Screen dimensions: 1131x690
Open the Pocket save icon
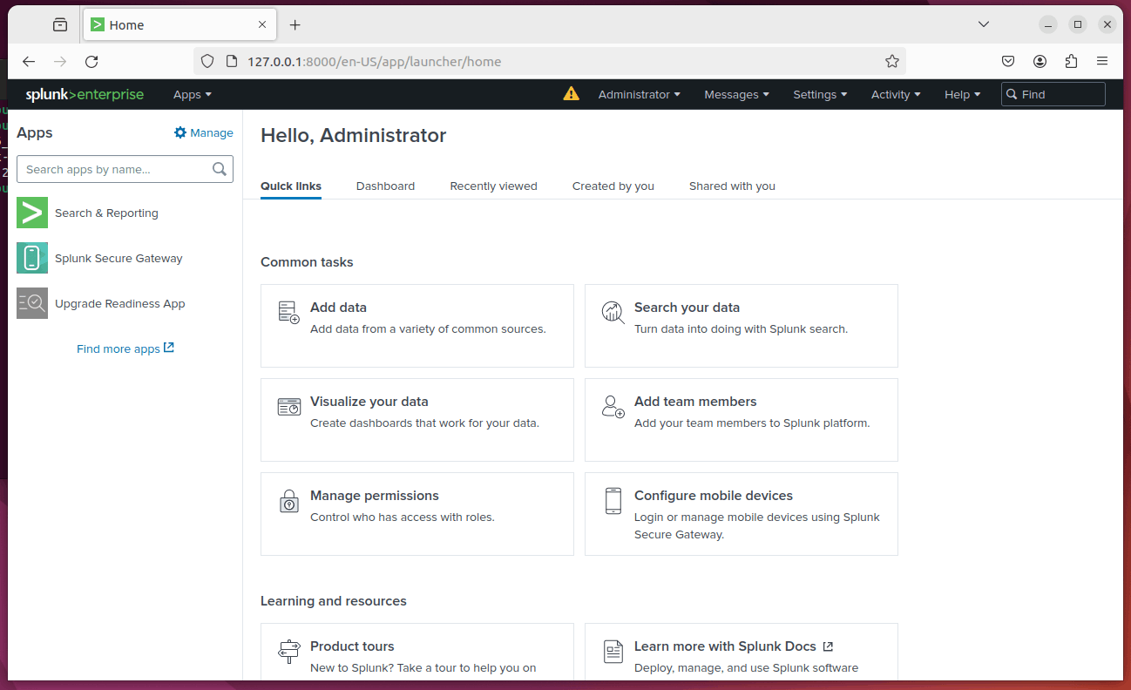1007,62
